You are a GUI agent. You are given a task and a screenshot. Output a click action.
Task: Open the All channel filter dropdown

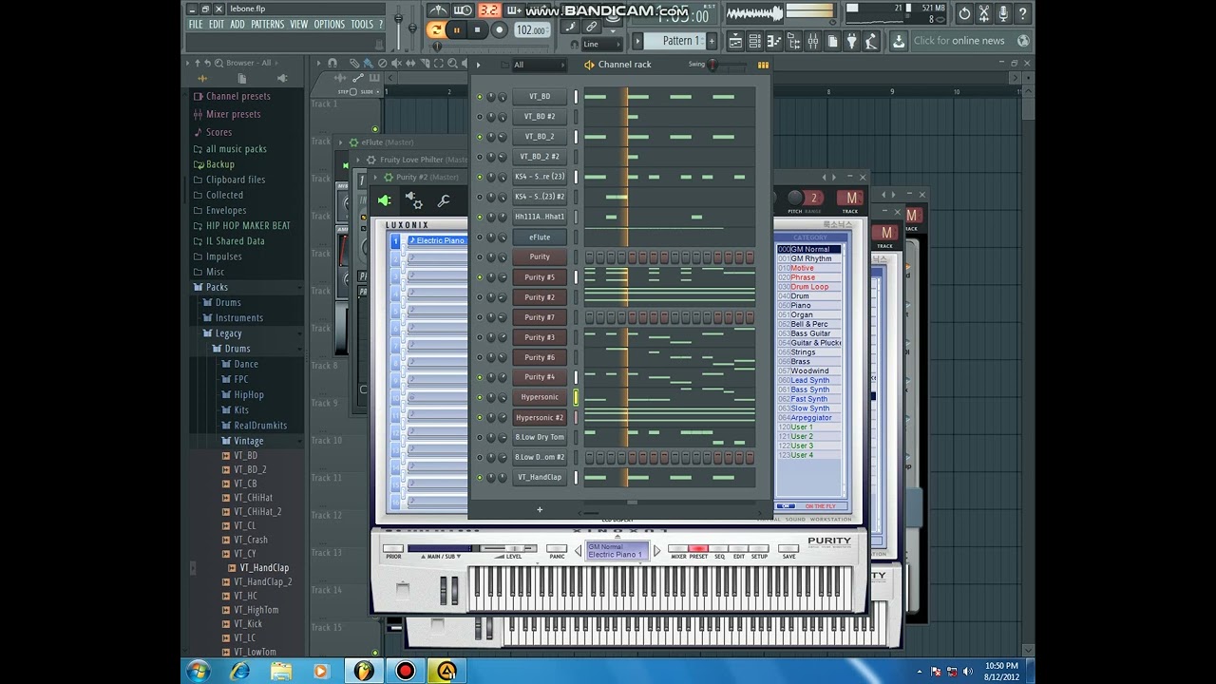click(x=538, y=65)
